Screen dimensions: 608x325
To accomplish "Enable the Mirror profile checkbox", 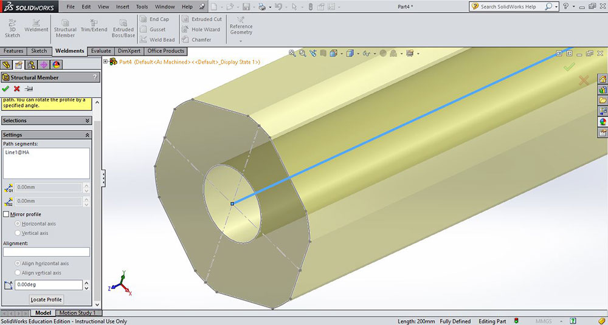I will tap(7, 214).
